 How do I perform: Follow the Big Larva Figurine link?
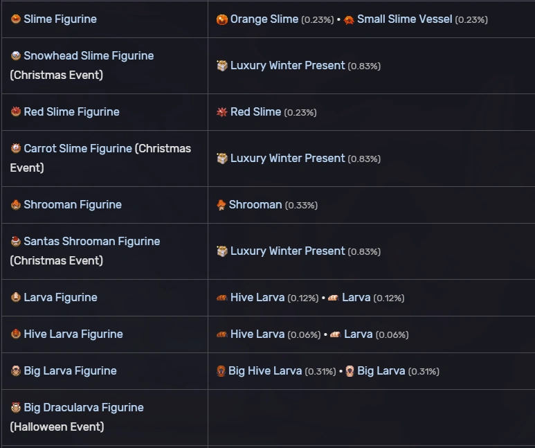[70, 371]
